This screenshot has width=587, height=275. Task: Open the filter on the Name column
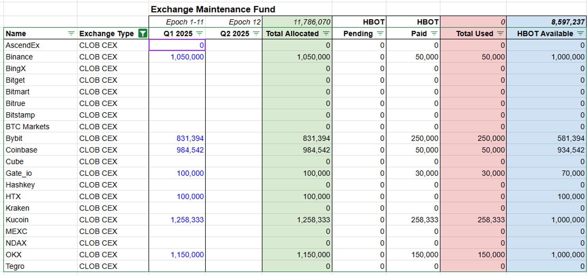pyautogui.click(x=71, y=34)
